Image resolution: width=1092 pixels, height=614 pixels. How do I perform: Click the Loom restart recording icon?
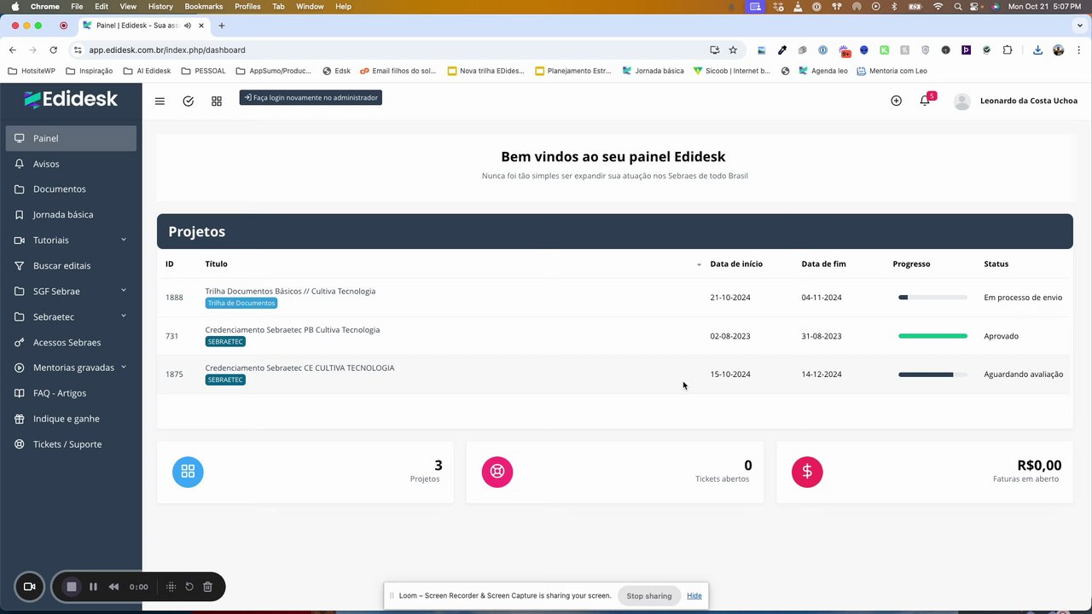[189, 587]
